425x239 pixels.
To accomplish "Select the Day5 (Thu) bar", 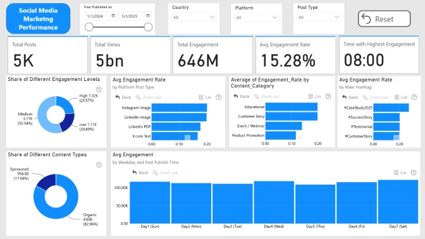I will click(315, 204).
